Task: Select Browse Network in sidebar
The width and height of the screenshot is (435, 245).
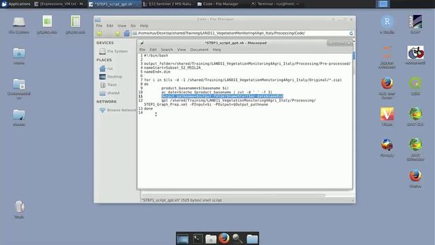Action: pos(118,110)
